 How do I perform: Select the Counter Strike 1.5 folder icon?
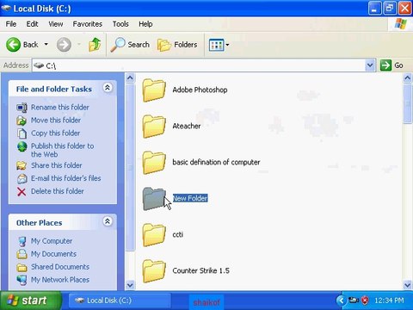point(154,271)
